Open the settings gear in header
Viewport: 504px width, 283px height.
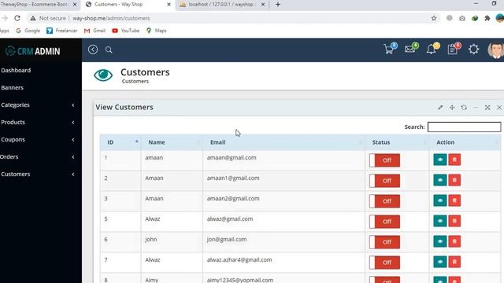pyautogui.click(x=473, y=50)
